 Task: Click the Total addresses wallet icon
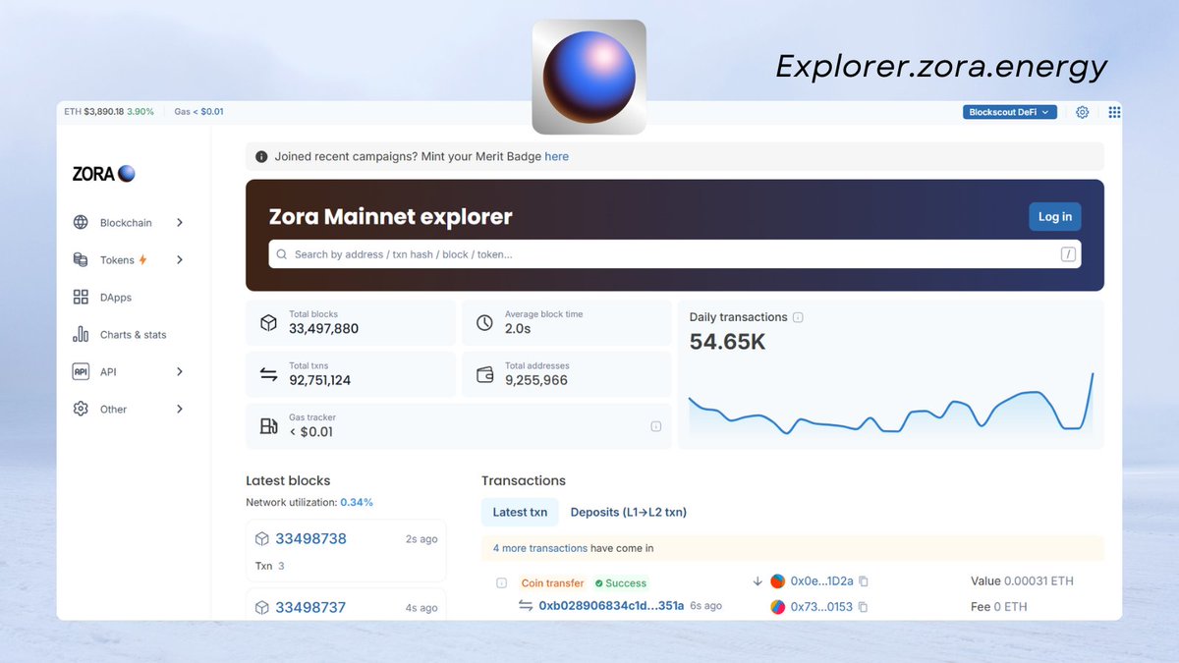(x=484, y=374)
